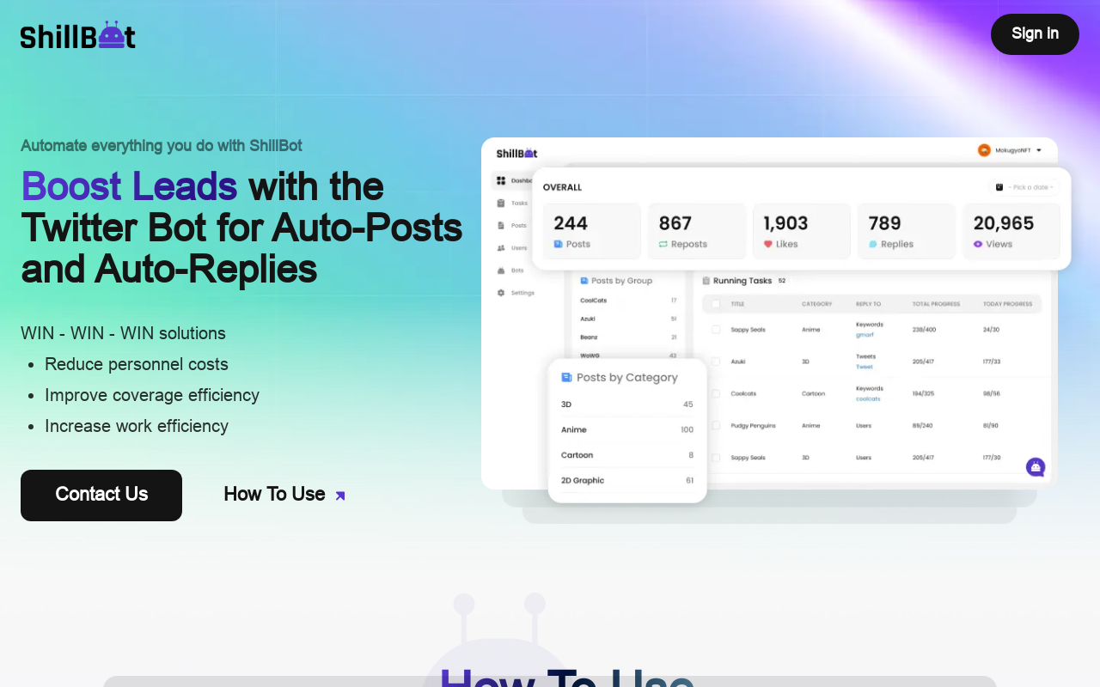Expand the MokugyoNFT account dropdown arrow
1100x687 pixels.
pos(1039,150)
